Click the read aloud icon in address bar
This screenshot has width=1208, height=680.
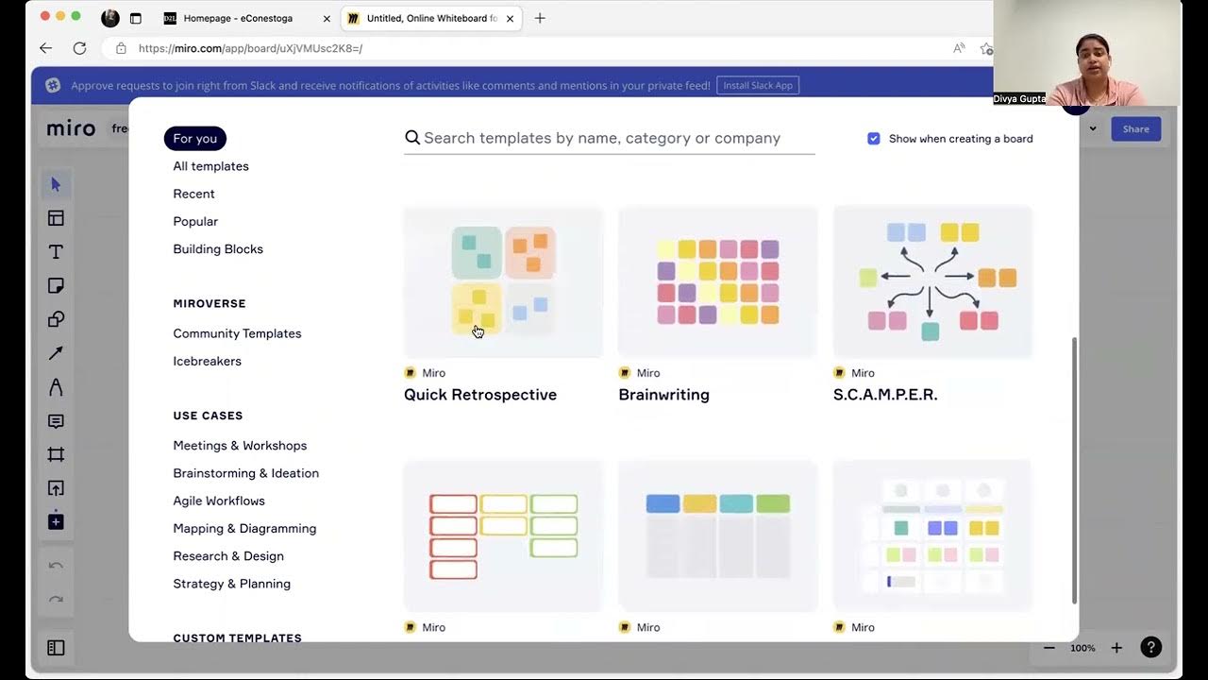click(x=959, y=48)
